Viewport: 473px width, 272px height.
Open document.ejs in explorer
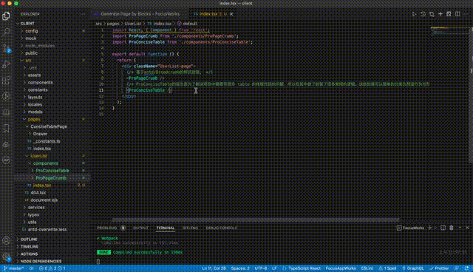[x=44, y=200]
